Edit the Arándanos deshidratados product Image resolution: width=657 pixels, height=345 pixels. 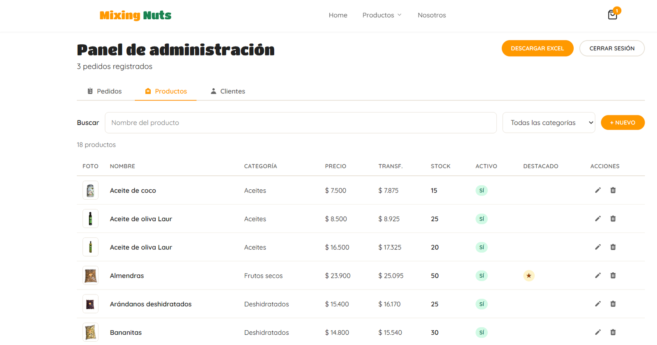point(598,304)
